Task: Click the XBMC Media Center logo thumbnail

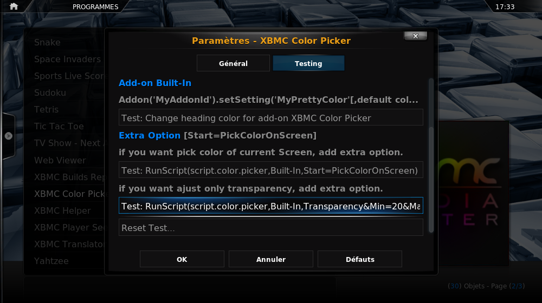Action: point(473,193)
